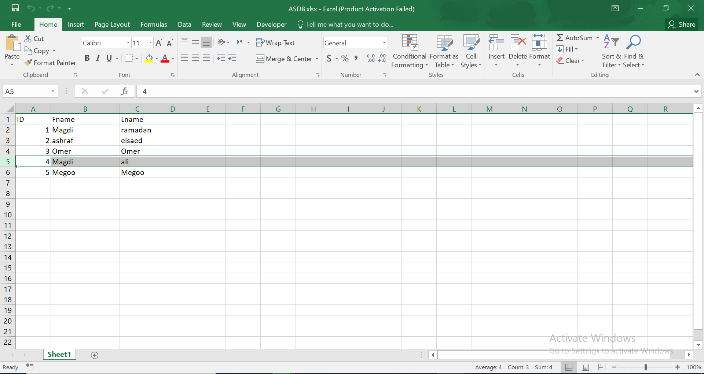Click the Insert Function fx icon
Image resolution: width=704 pixels, height=374 pixels.
point(124,91)
